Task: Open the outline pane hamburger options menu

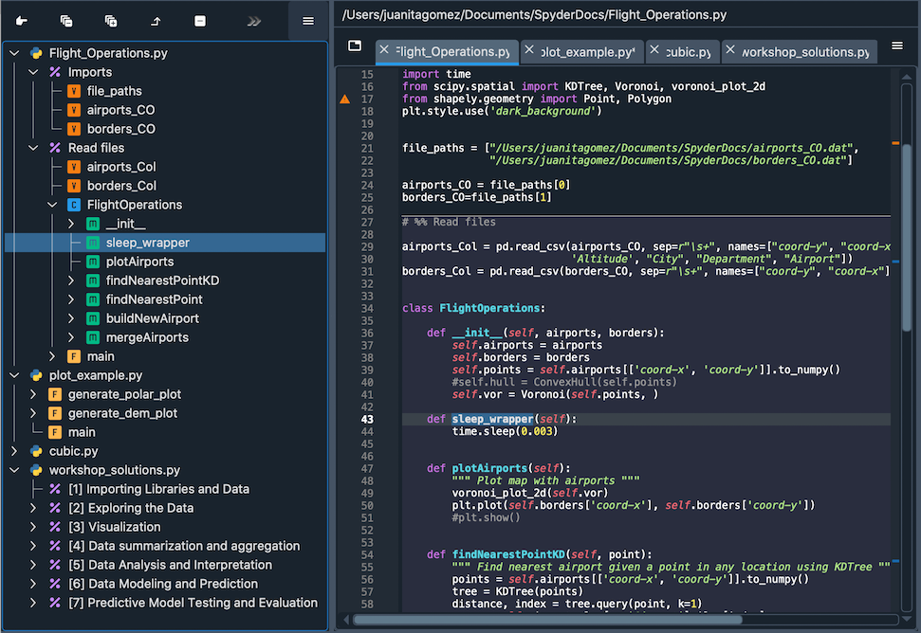Action: point(307,20)
